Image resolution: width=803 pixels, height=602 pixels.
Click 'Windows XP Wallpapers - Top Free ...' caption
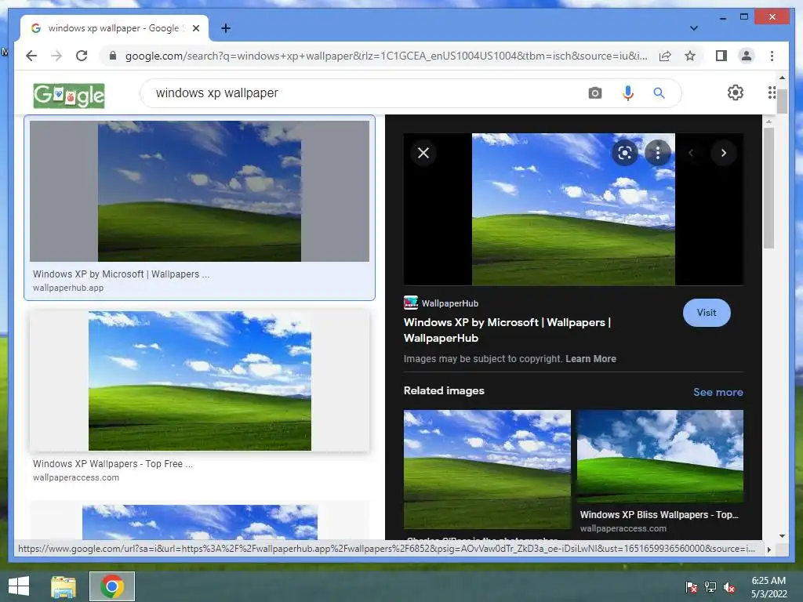[113, 464]
